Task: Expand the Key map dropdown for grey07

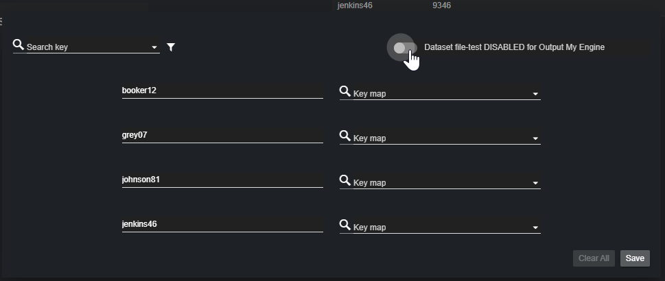Action: 535,138
